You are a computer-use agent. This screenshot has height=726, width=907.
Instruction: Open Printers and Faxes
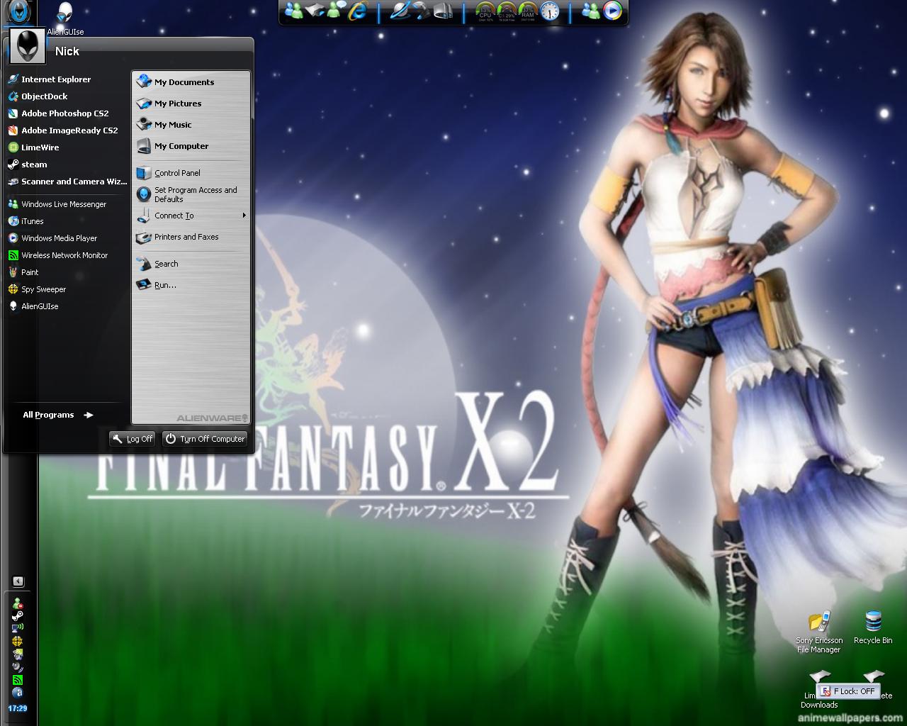[191, 237]
